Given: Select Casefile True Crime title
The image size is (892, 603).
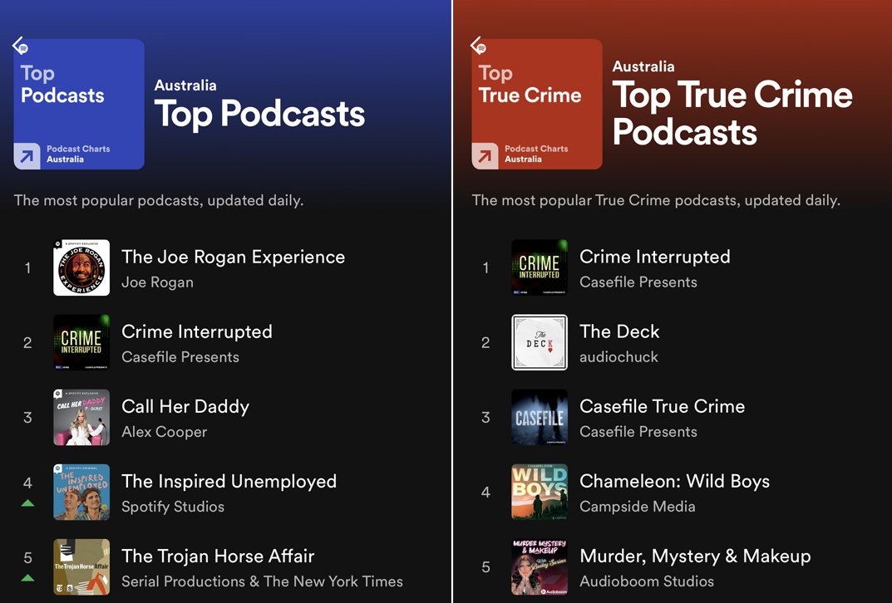Looking at the screenshot, I should coord(663,407).
